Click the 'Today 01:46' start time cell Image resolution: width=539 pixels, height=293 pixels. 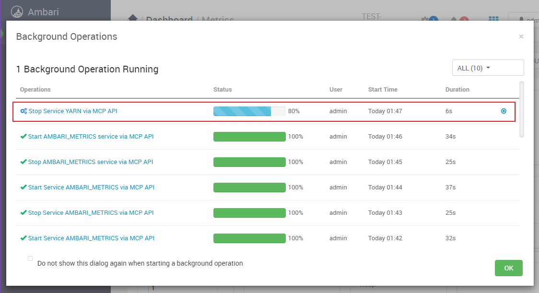(385, 137)
